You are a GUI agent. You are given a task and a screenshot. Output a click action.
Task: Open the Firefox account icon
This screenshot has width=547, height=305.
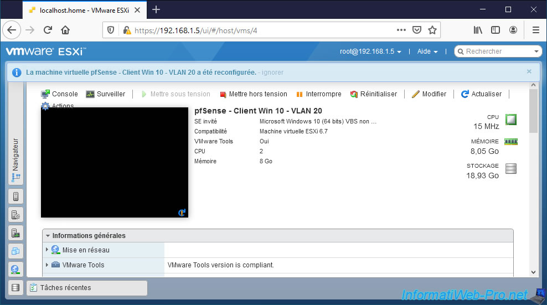click(513, 30)
